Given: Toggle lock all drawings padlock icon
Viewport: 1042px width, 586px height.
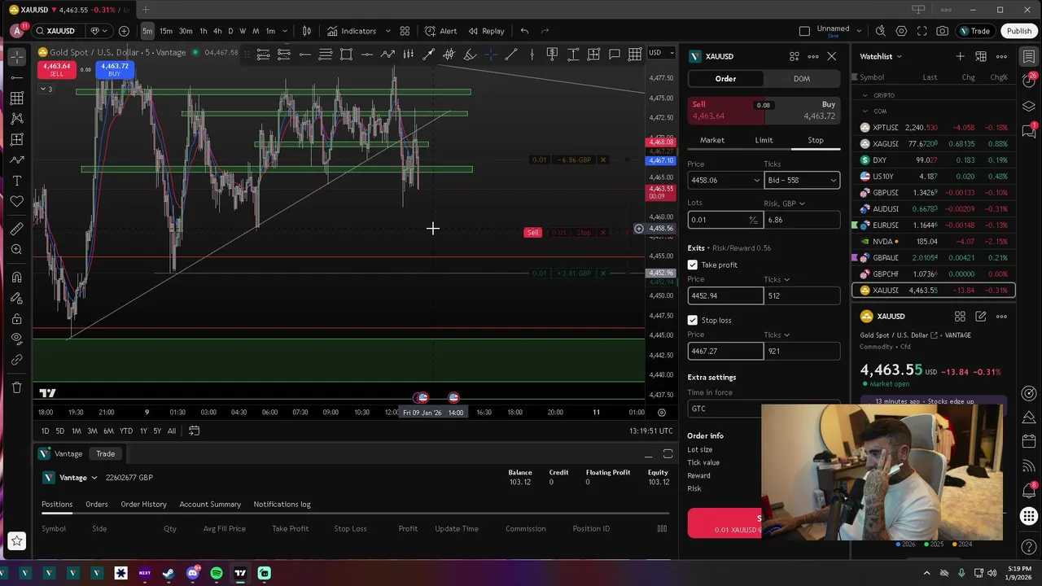Looking at the screenshot, I should click(x=16, y=318).
